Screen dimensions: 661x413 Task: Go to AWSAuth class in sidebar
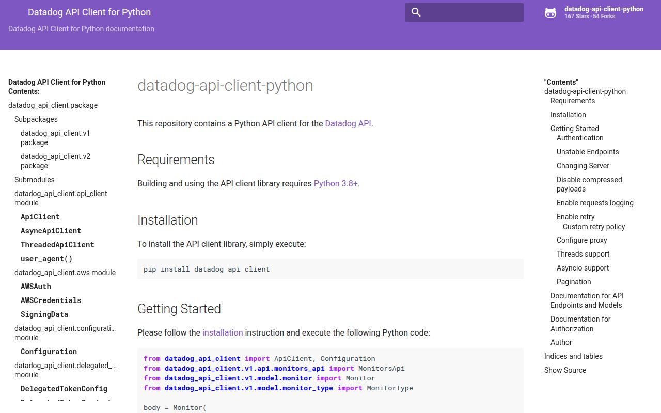[36, 287]
